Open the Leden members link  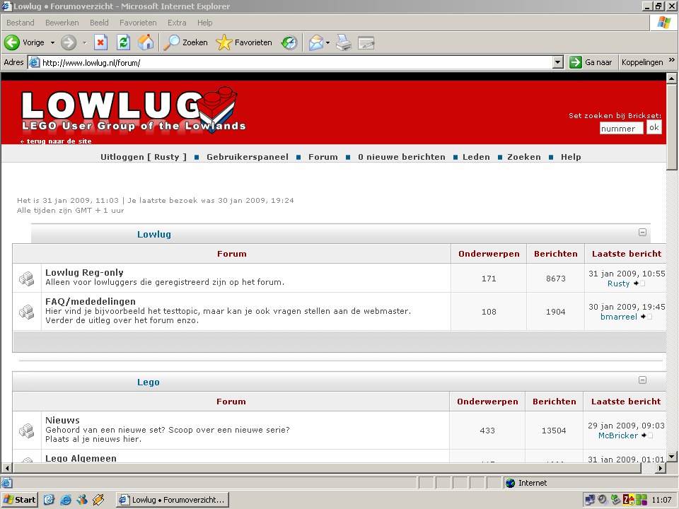(476, 157)
